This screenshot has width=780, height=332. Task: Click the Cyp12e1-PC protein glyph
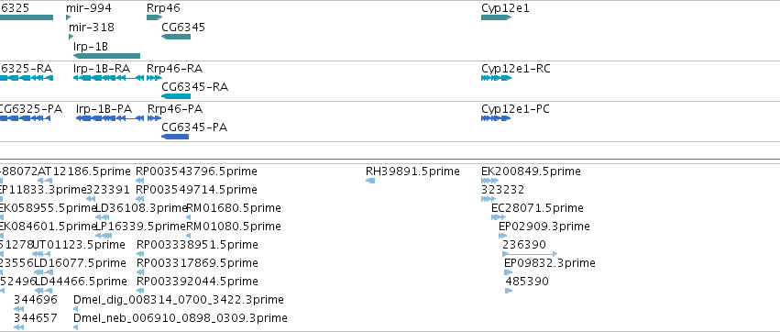click(496, 118)
